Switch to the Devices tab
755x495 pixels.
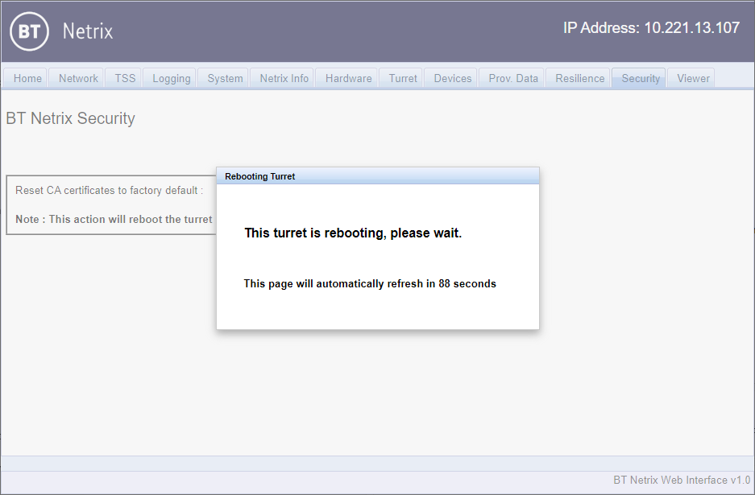tap(452, 78)
